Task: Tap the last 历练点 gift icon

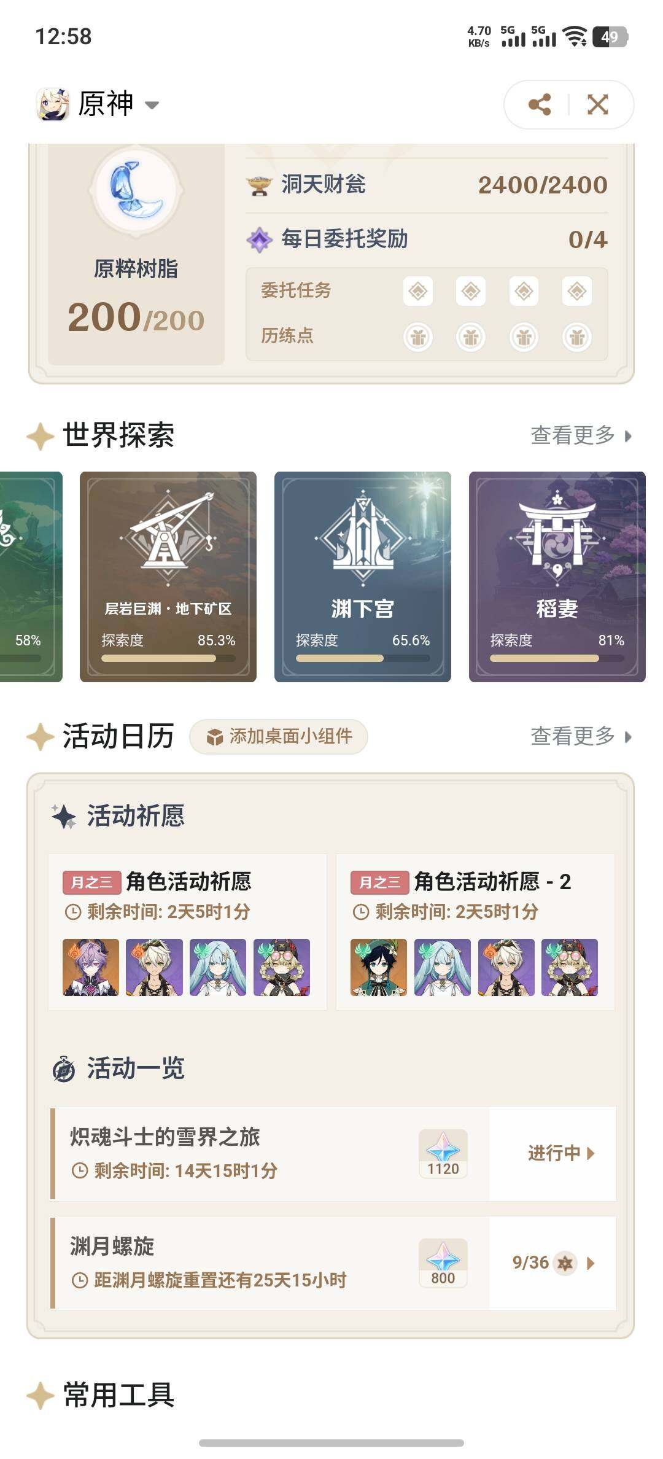Action: 577,337
